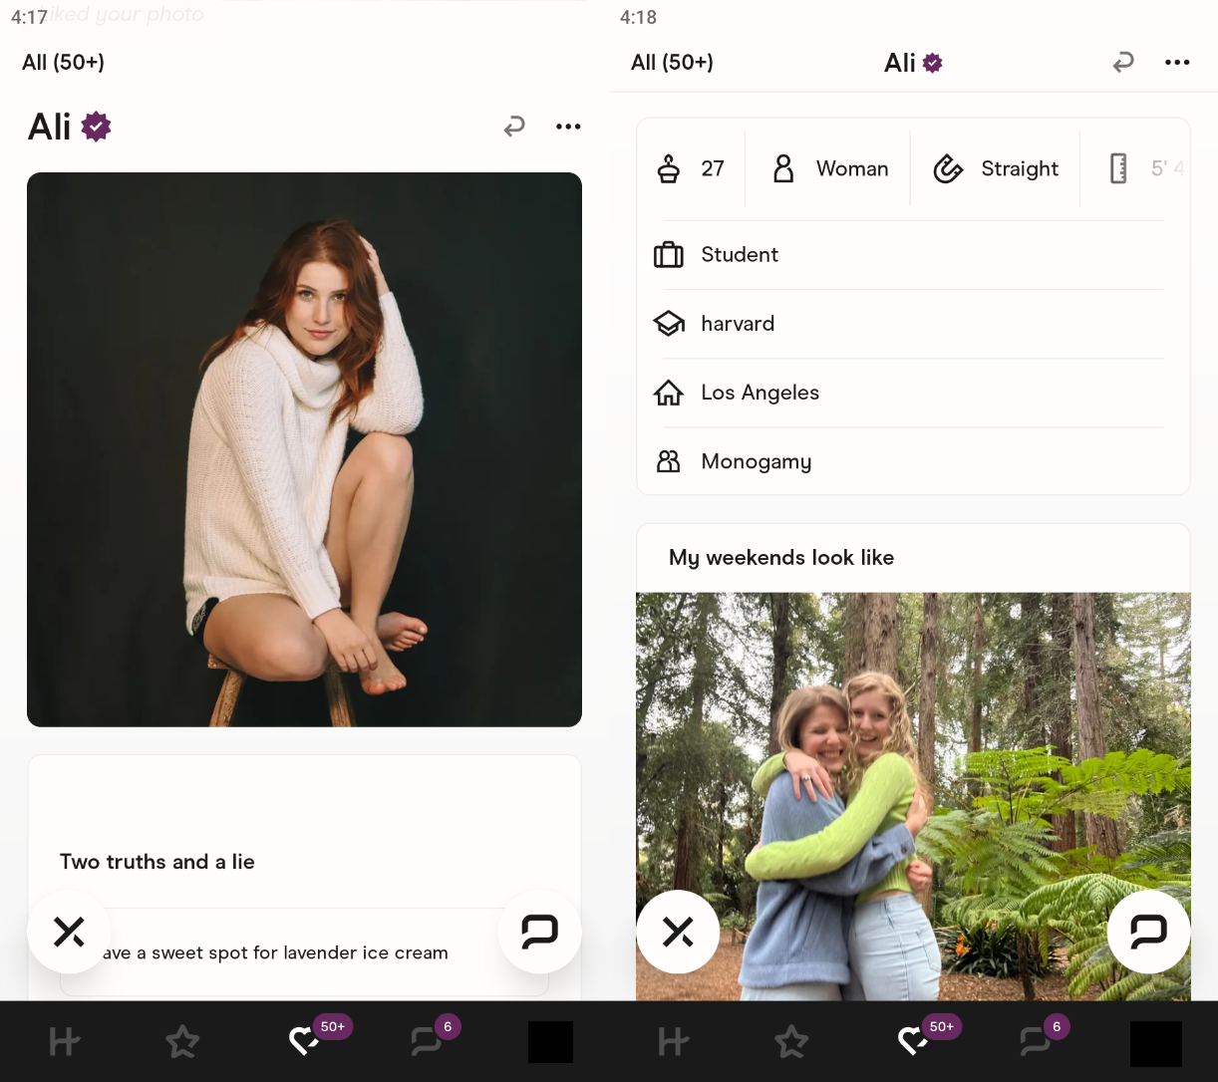Screen dimensions: 1218x1082
Task: Open message bubble button on left screen
Action: (539, 932)
